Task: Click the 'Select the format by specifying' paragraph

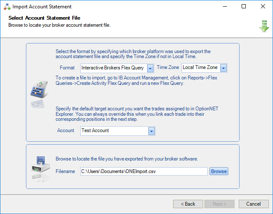Action: pyautogui.click(x=133, y=54)
